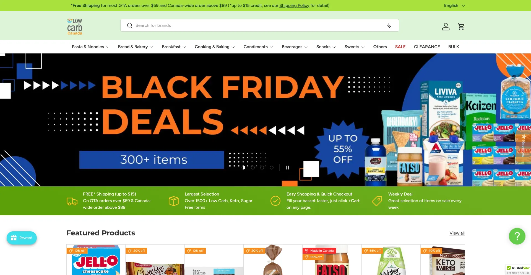Open the green help question mark button
Viewport: 531px width, 275px height.
(x=517, y=236)
